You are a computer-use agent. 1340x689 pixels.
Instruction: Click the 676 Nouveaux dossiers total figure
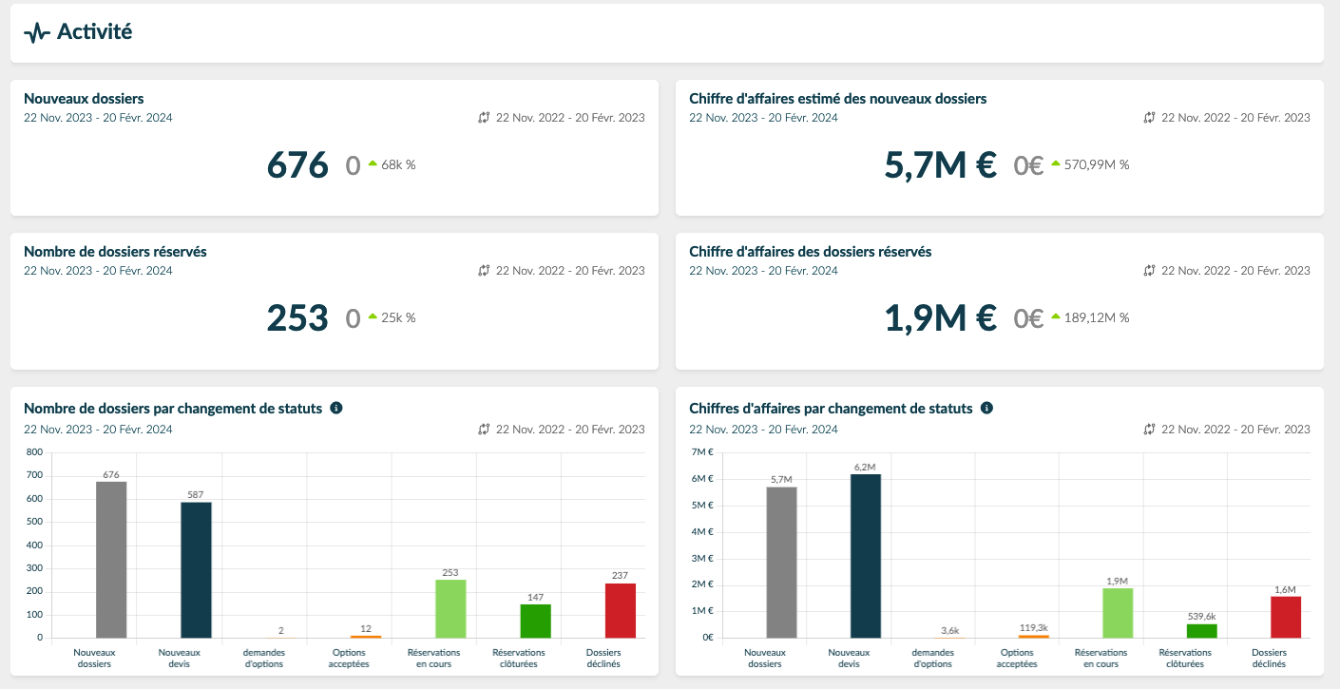click(297, 165)
